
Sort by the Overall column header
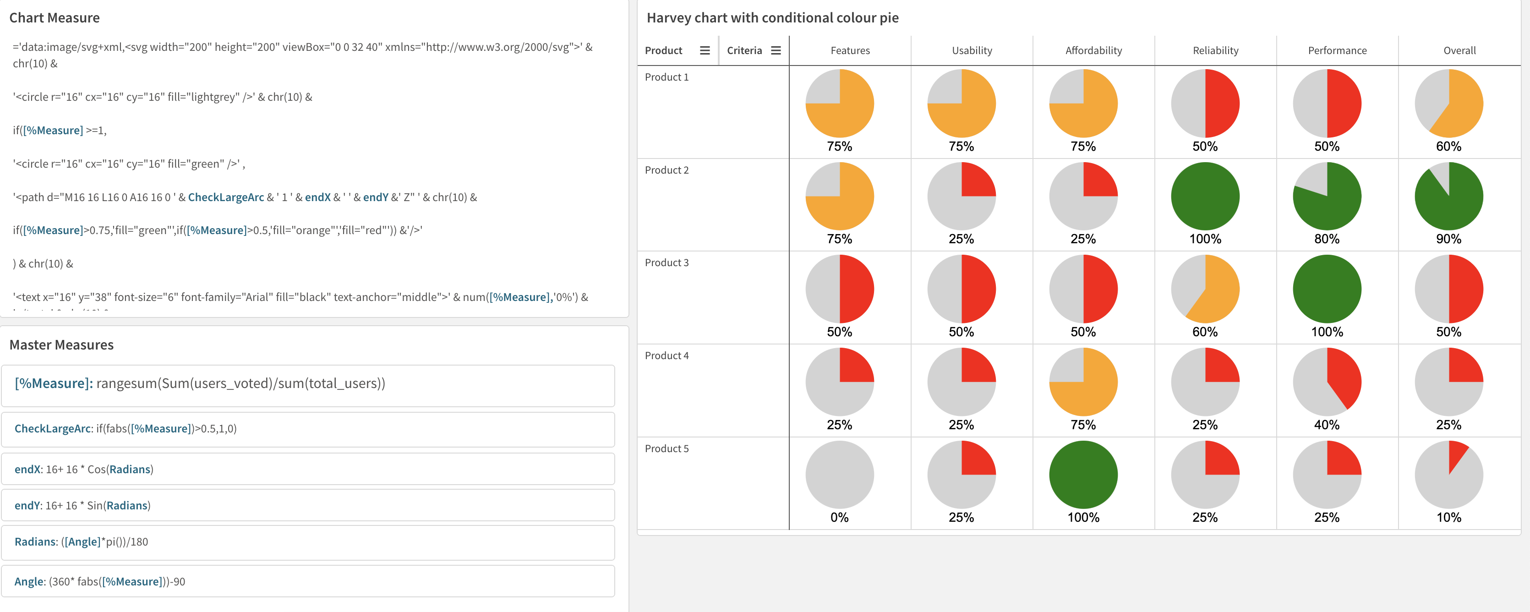click(x=1459, y=50)
